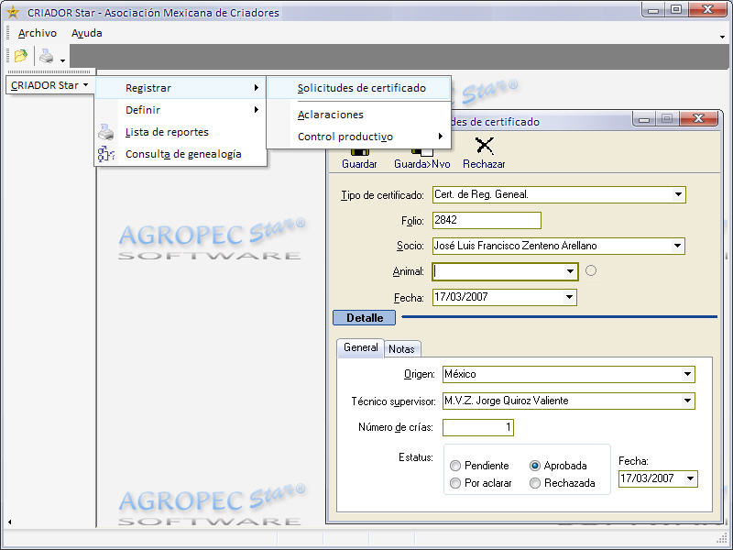Expand the Animal dropdown arrow

570,271
